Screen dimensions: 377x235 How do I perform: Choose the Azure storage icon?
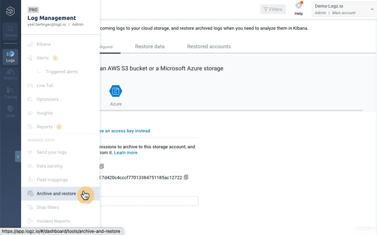116,91
